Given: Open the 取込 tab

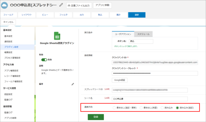Looking at the screenshot, I should tap(100, 15).
